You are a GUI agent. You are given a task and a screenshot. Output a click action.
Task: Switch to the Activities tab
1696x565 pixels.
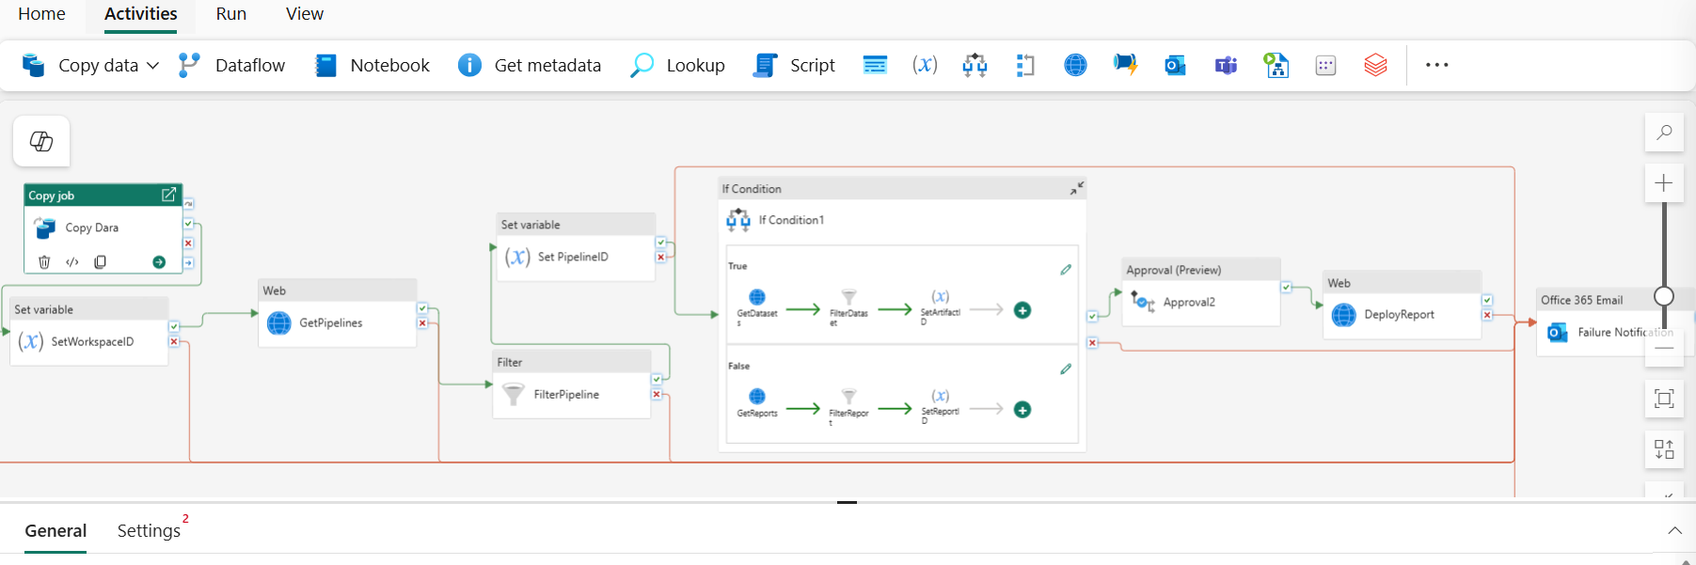point(141,14)
